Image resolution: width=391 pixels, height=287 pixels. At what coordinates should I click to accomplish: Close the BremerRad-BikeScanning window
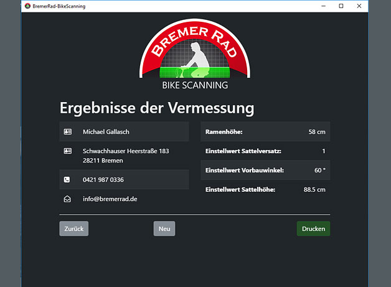point(359,6)
